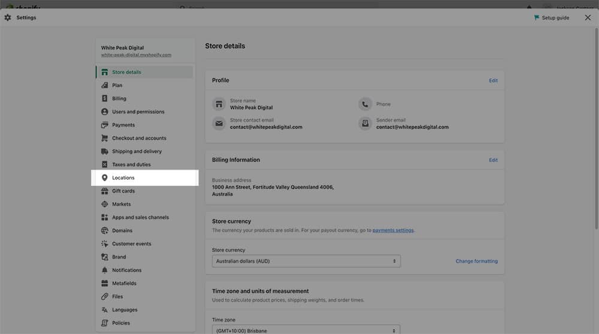Click the Notifications bell icon
The width and height of the screenshot is (599, 334).
click(104, 270)
